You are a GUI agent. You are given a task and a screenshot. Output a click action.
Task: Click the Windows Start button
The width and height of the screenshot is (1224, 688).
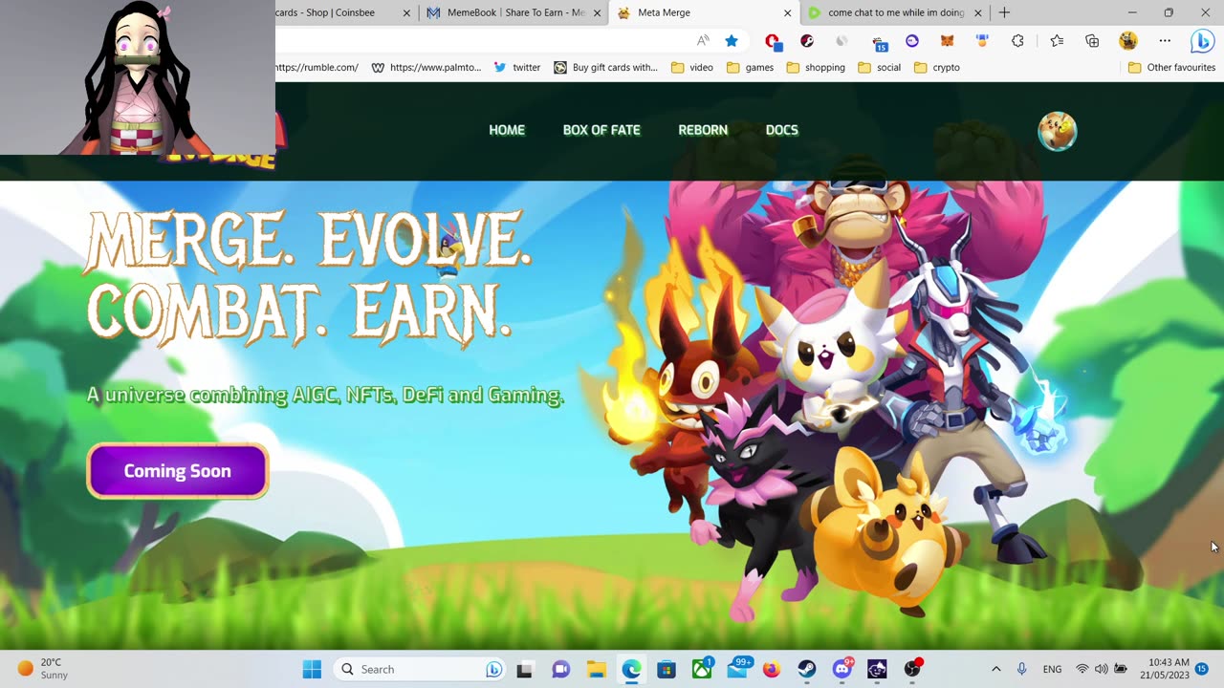click(x=312, y=669)
